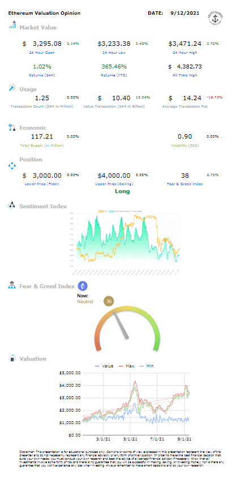Viewport: 245px width, 479px height.
Task: Click the Upper Price (Ceiling) label
Action: (x=114, y=184)
